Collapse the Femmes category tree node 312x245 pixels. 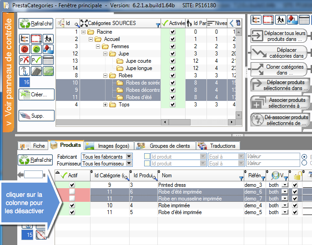click(98, 46)
